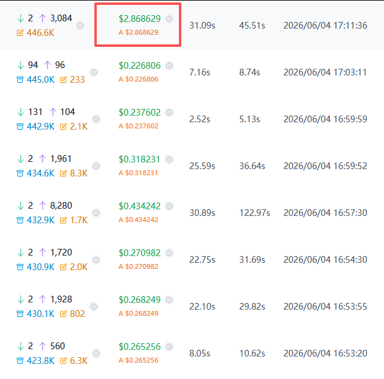
Task: Click timestamp 2026/06/04 16:57:30
Action: 325,213
